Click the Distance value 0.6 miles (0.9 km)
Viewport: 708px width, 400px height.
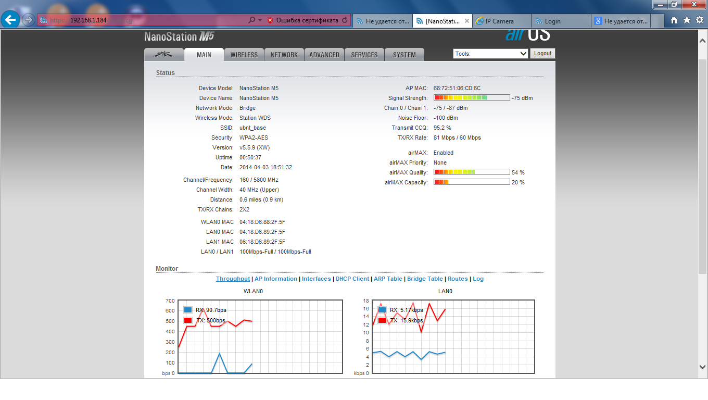[261, 199]
